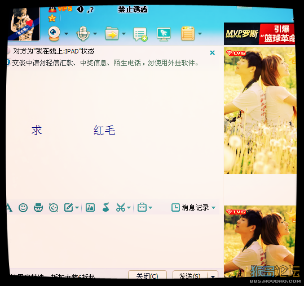Click the chat message text 求
The height and width of the screenshot is (286, 304).
(x=37, y=130)
